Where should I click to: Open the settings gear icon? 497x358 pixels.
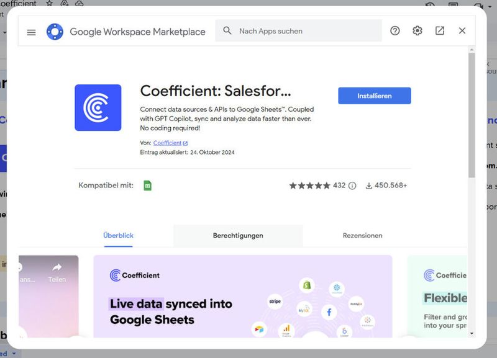[x=417, y=30]
